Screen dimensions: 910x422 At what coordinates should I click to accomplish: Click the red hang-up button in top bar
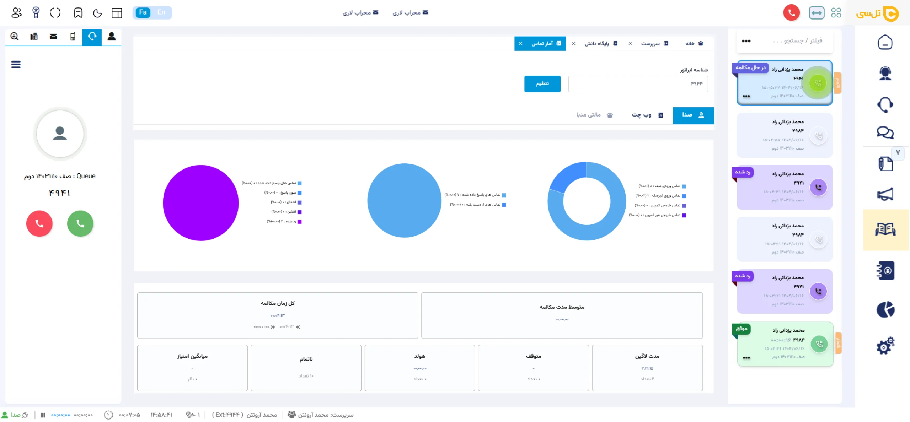pyautogui.click(x=791, y=13)
